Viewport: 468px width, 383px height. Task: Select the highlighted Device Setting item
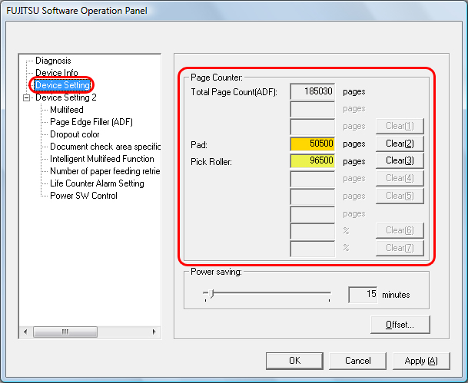point(62,85)
